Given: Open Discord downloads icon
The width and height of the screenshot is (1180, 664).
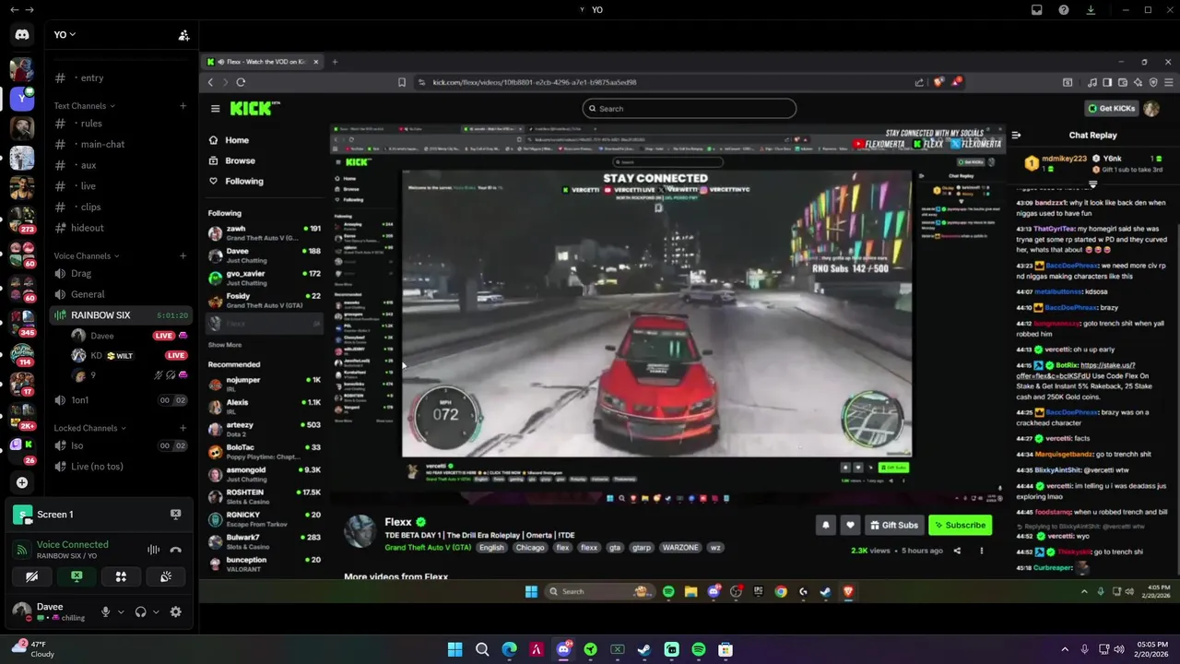Looking at the screenshot, I should tap(1091, 9).
